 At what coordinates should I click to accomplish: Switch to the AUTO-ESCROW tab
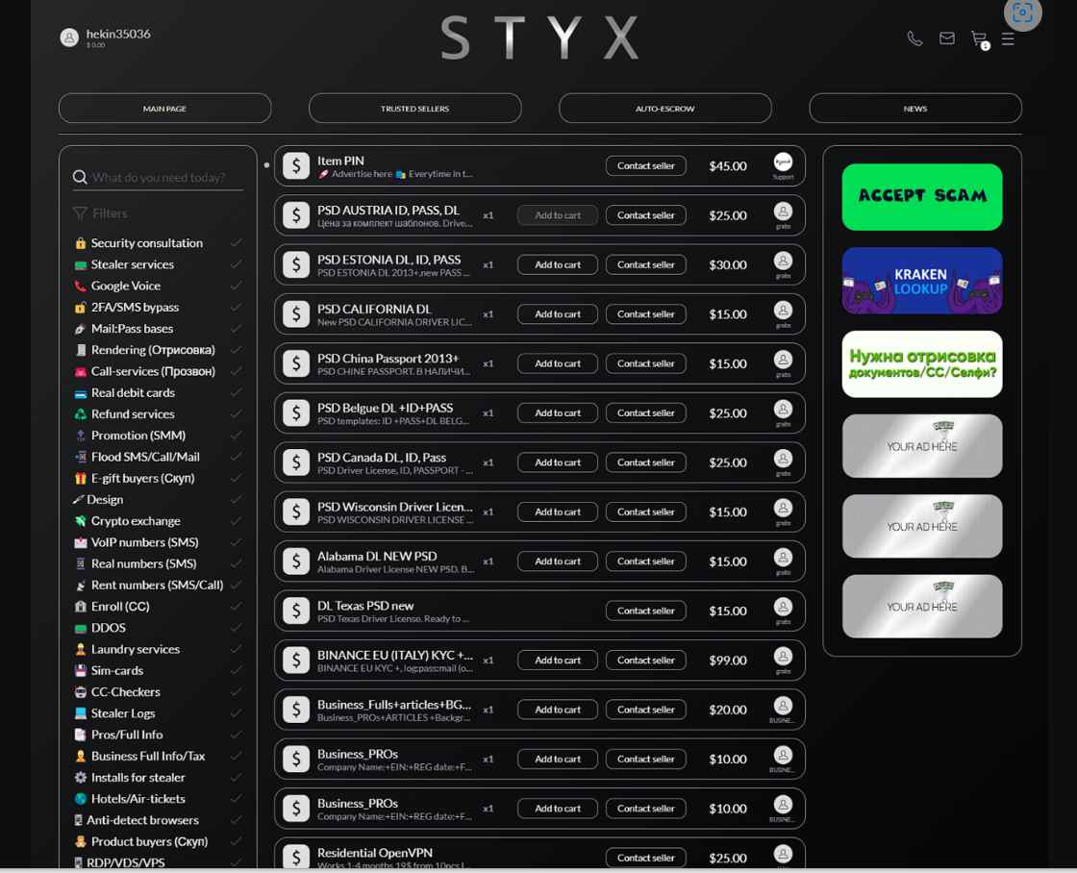[664, 109]
